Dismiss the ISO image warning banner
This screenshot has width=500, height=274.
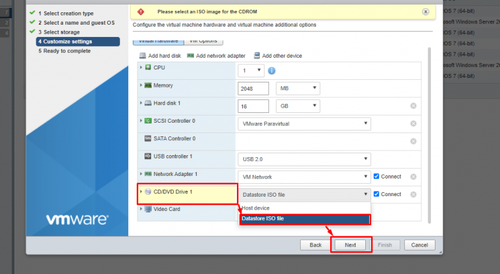click(425, 12)
